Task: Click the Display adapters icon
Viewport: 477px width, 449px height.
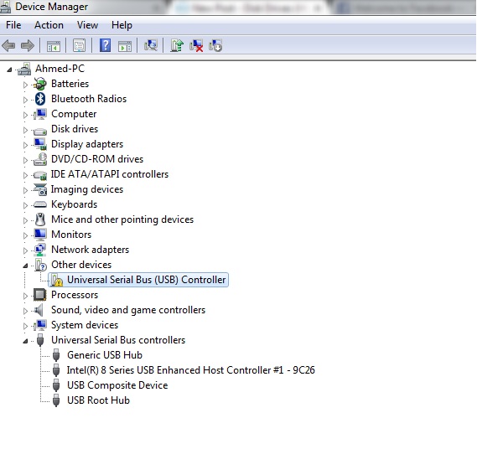Action: (x=40, y=144)
